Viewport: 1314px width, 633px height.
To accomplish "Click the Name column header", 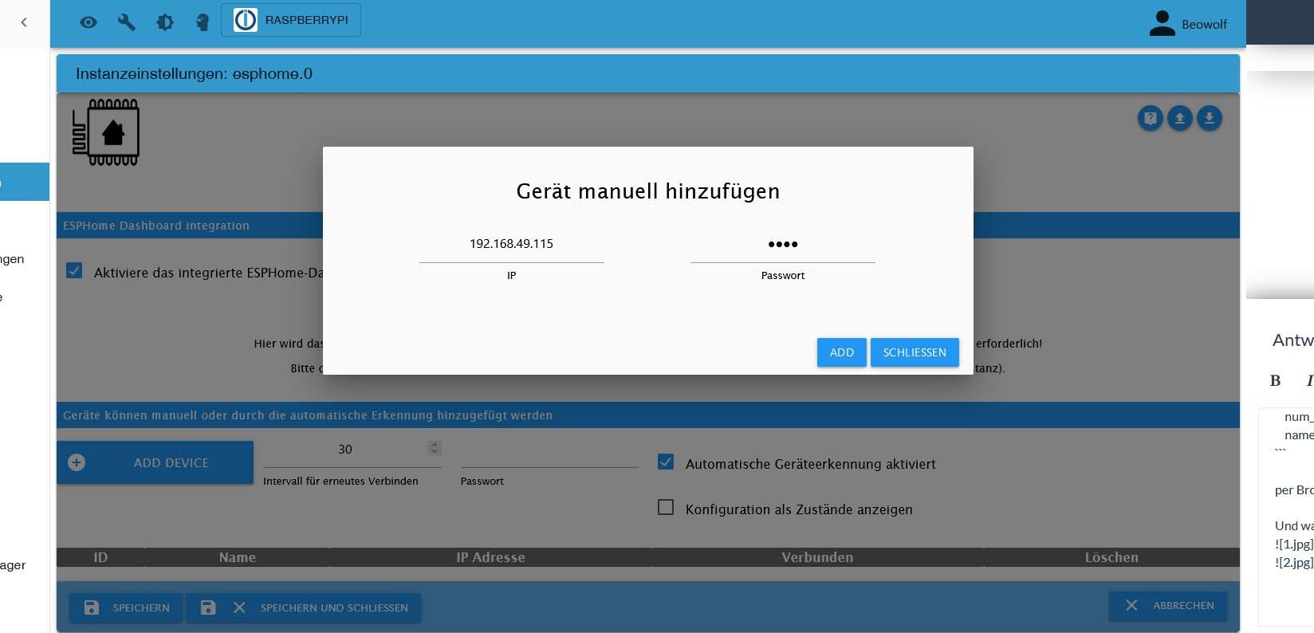I will (238, 557).
